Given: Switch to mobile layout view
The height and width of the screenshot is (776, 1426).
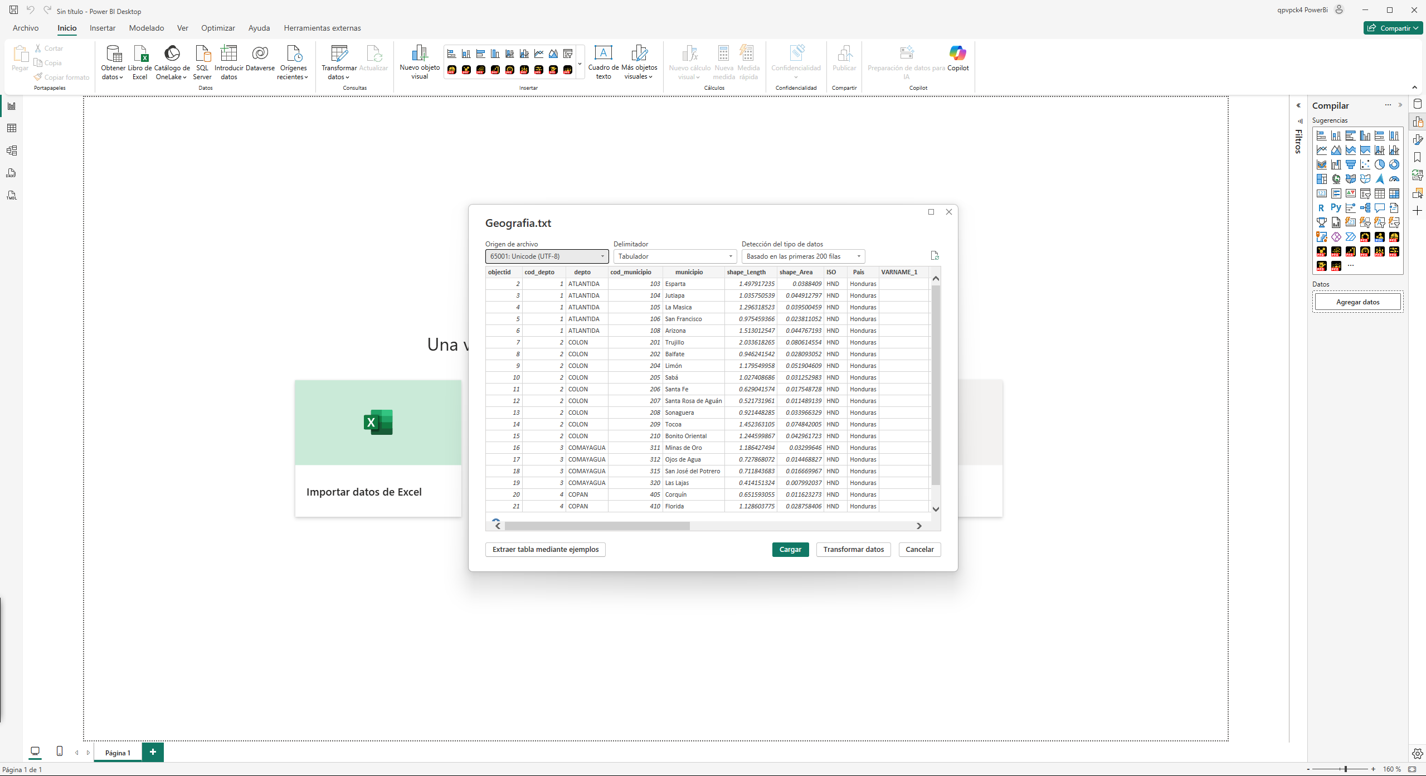Looking at the screenshot, I should click(x=60, y=751).
